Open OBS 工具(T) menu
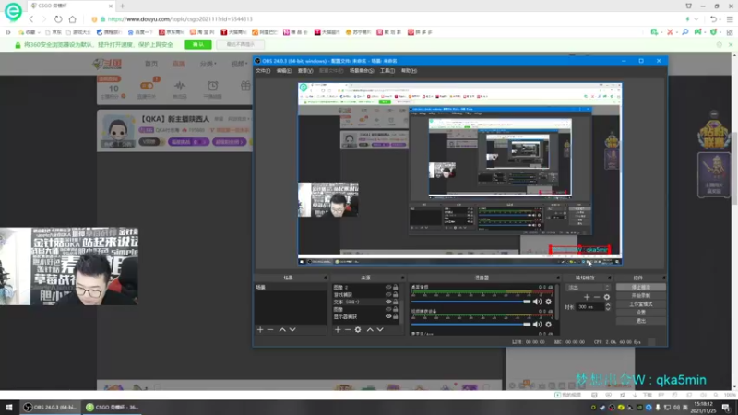 tap(387, 71)
